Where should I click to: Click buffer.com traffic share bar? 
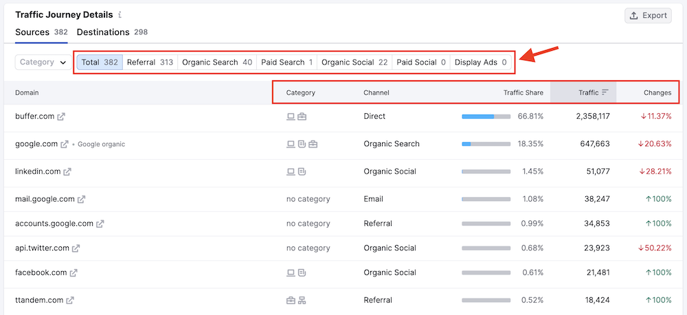[486, 117]
